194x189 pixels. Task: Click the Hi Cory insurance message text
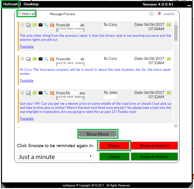click(95, 72)
